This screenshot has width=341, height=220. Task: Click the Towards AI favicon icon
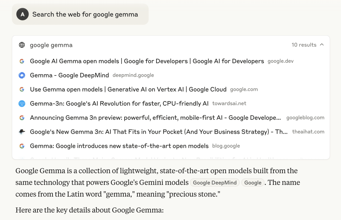click(22, 104)
